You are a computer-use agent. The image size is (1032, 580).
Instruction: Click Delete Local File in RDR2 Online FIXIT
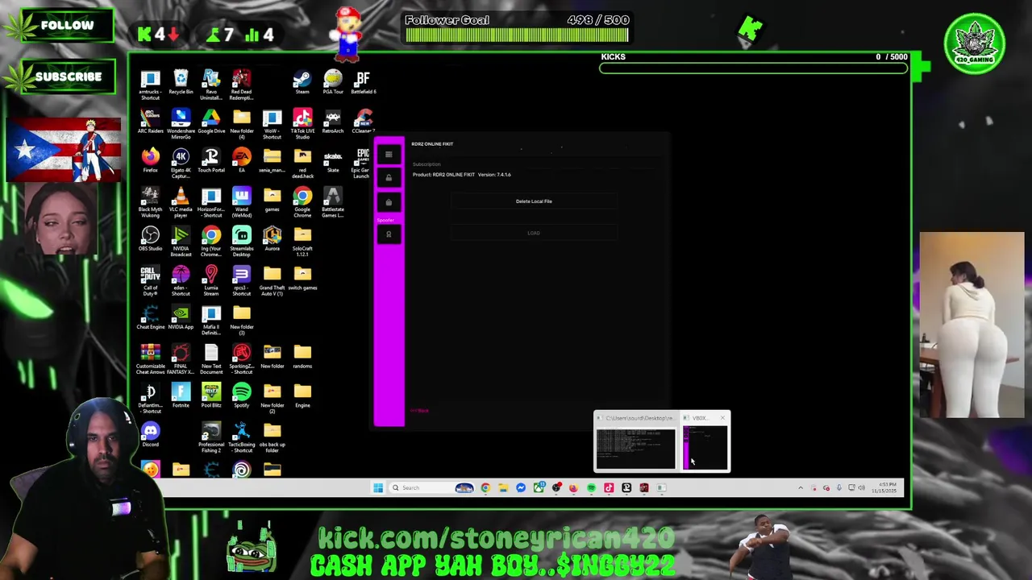click(534, 201)
